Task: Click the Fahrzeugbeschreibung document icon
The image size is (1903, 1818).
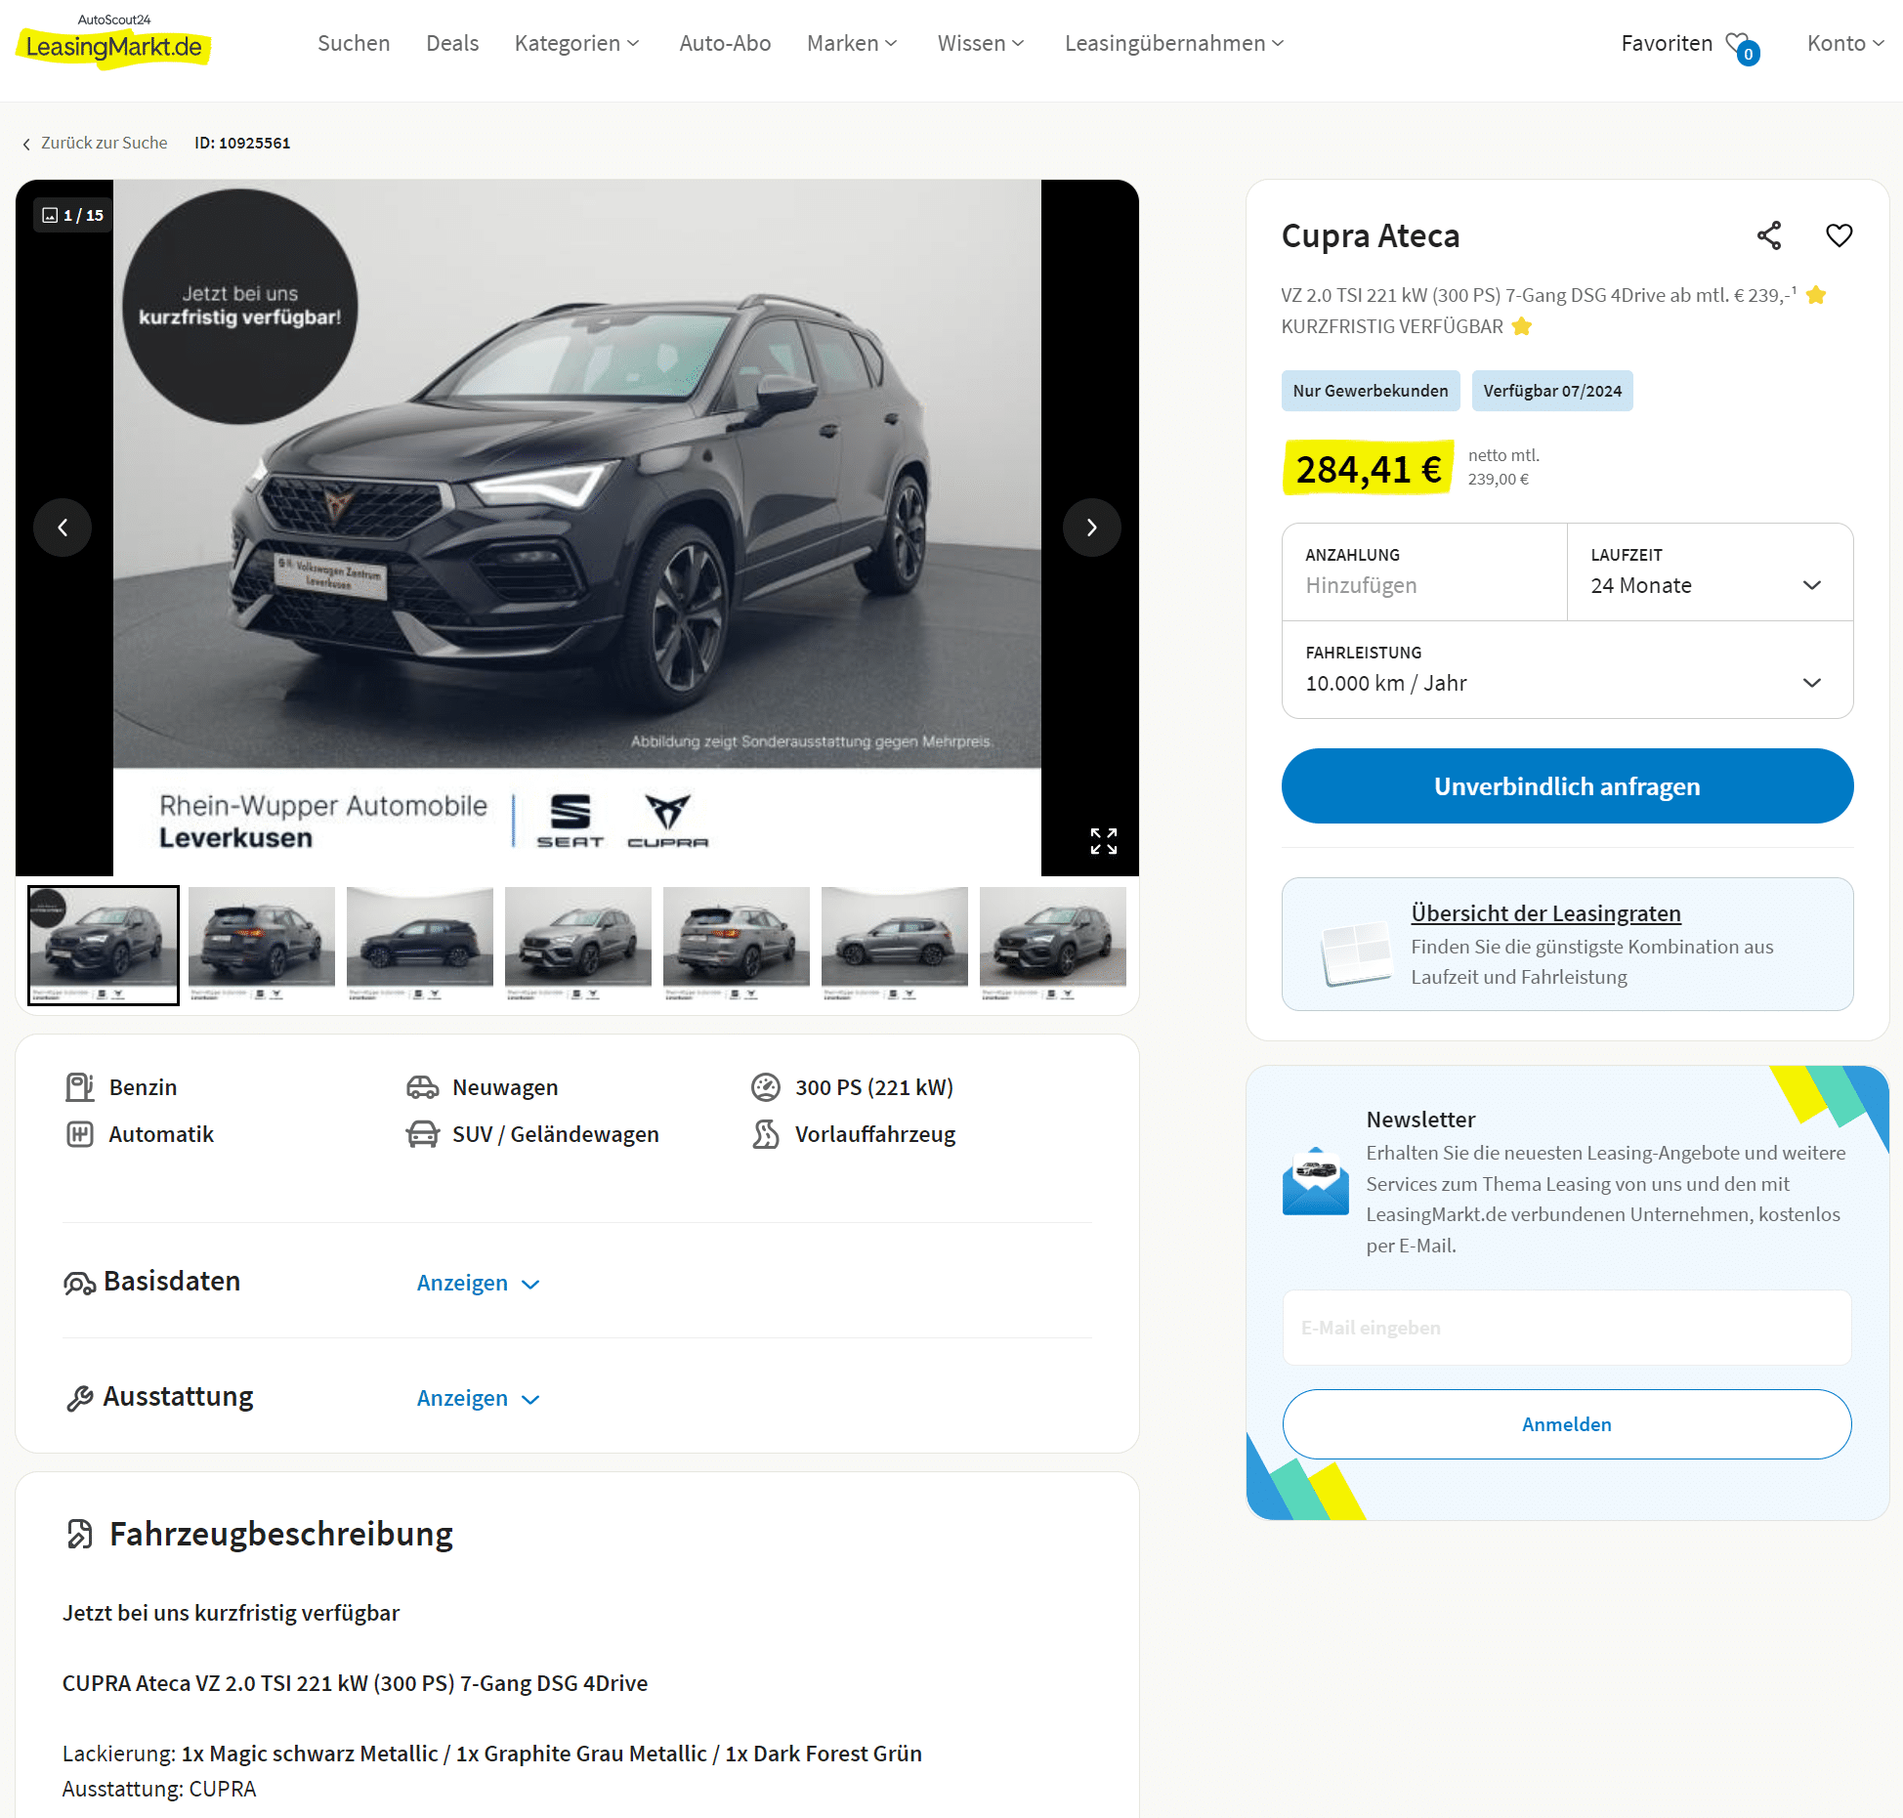Action: (79, 1534)
